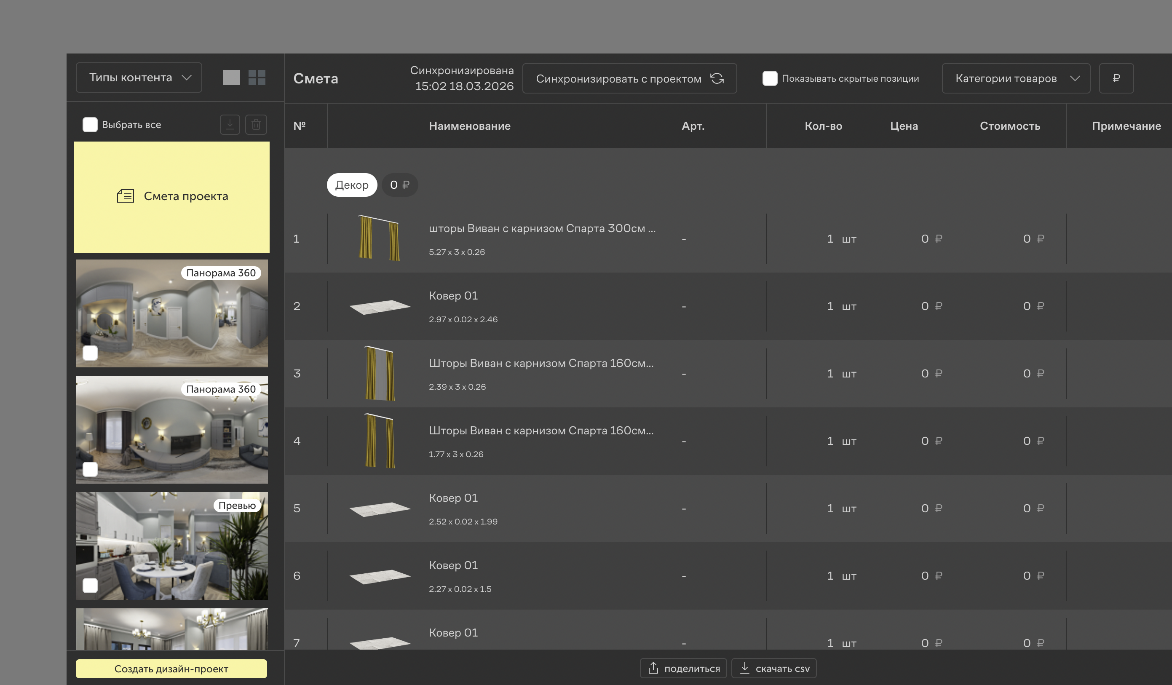
Task: Select the "Декор" category chip
Action: 352,185
